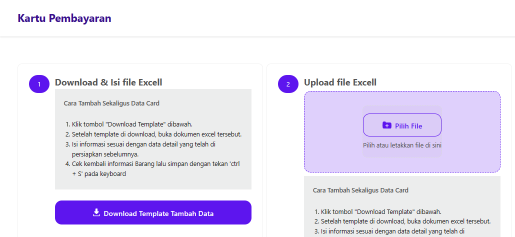Click "Cara Tambah Sekaligus Data Card" in the step 1 card
This screenshot has width=515, height=237.
[x=111, y=103]
